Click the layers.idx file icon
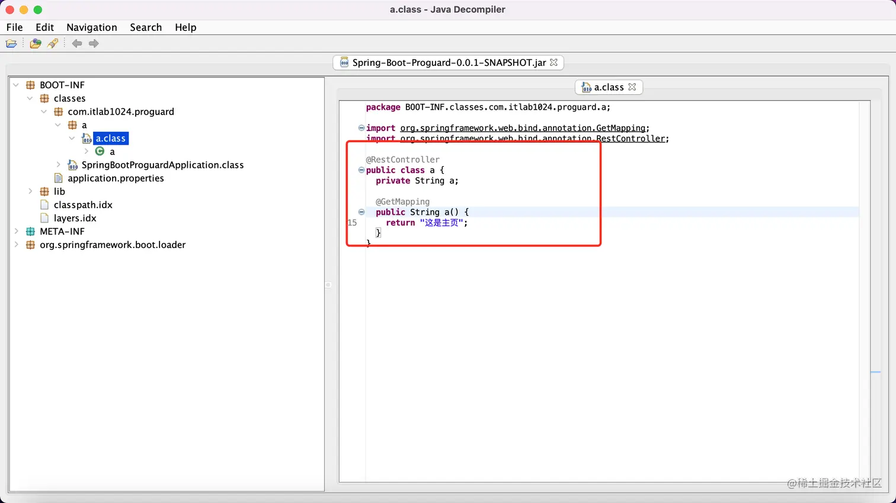 pos(44,218)
